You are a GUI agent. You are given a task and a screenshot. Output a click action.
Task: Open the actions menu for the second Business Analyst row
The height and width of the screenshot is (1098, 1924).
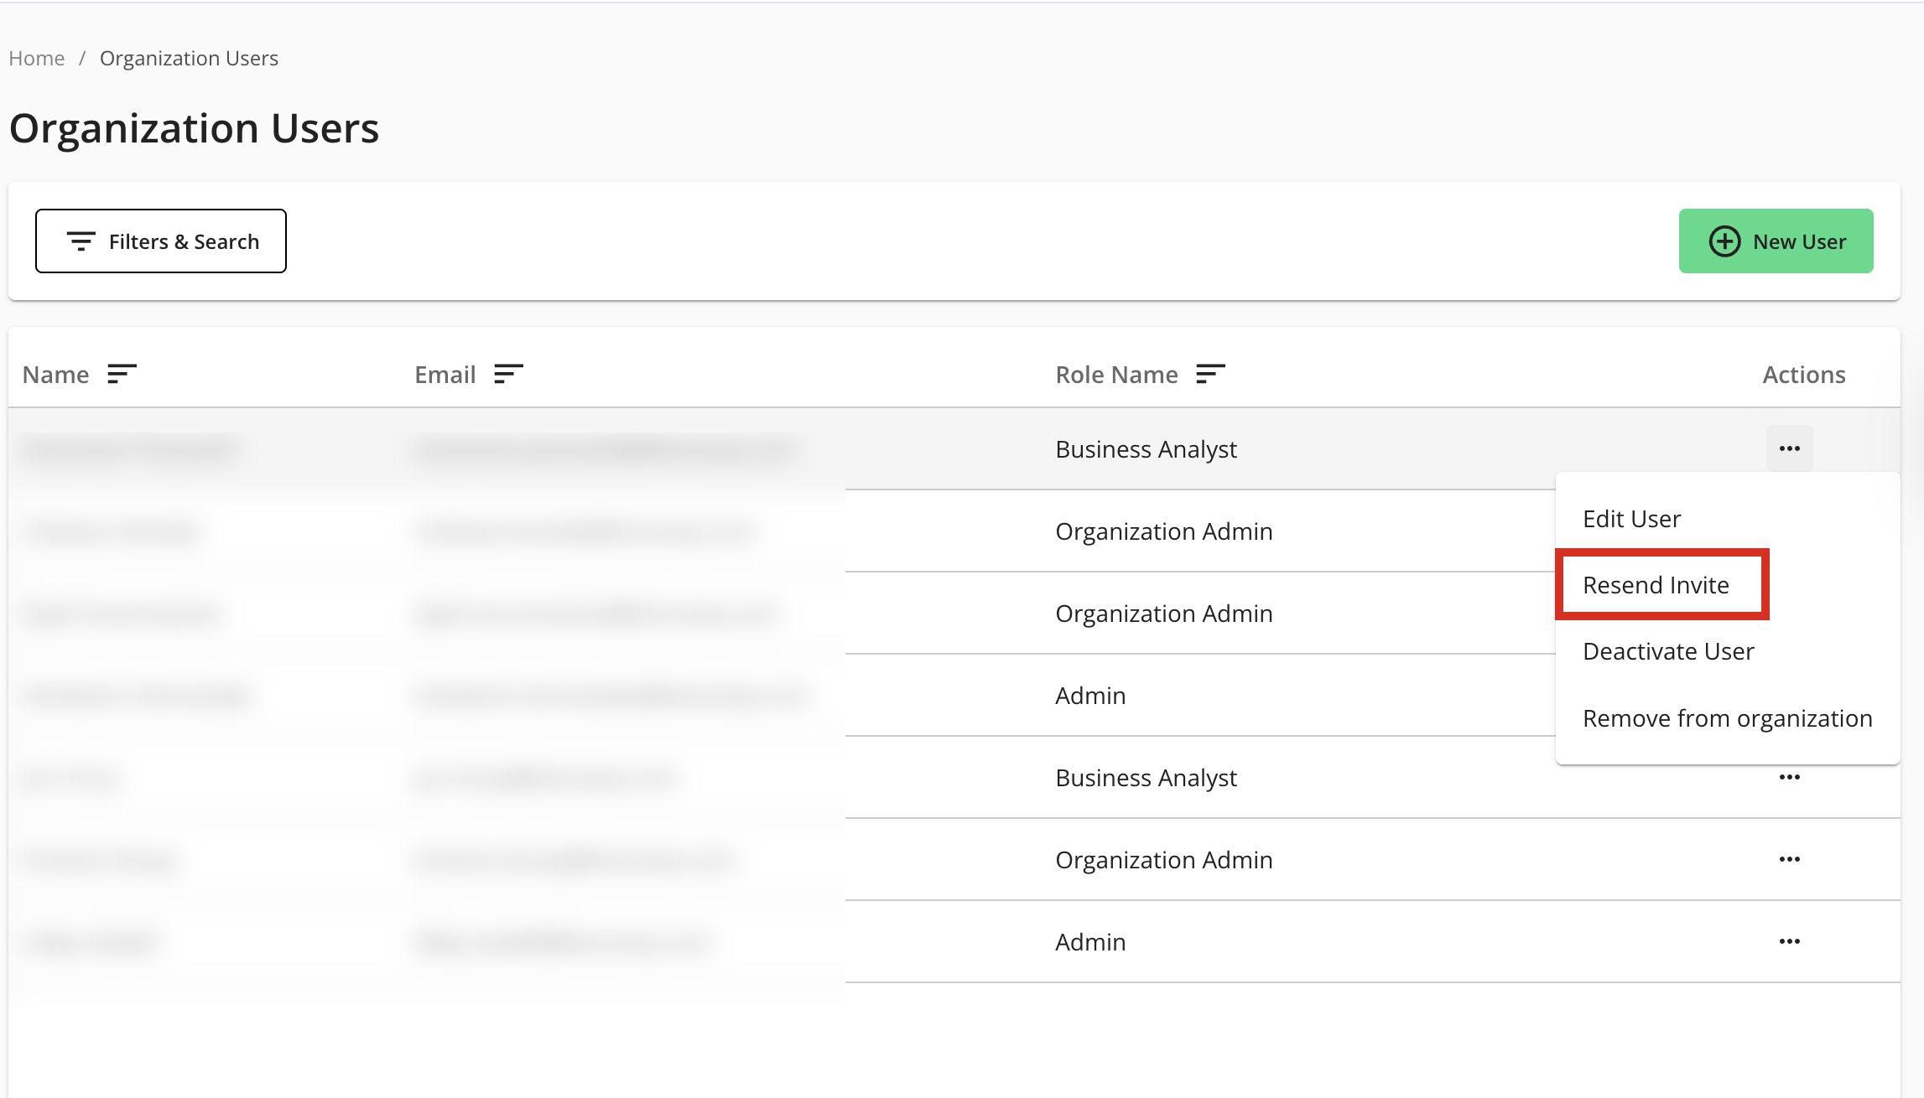[1790, 777]
